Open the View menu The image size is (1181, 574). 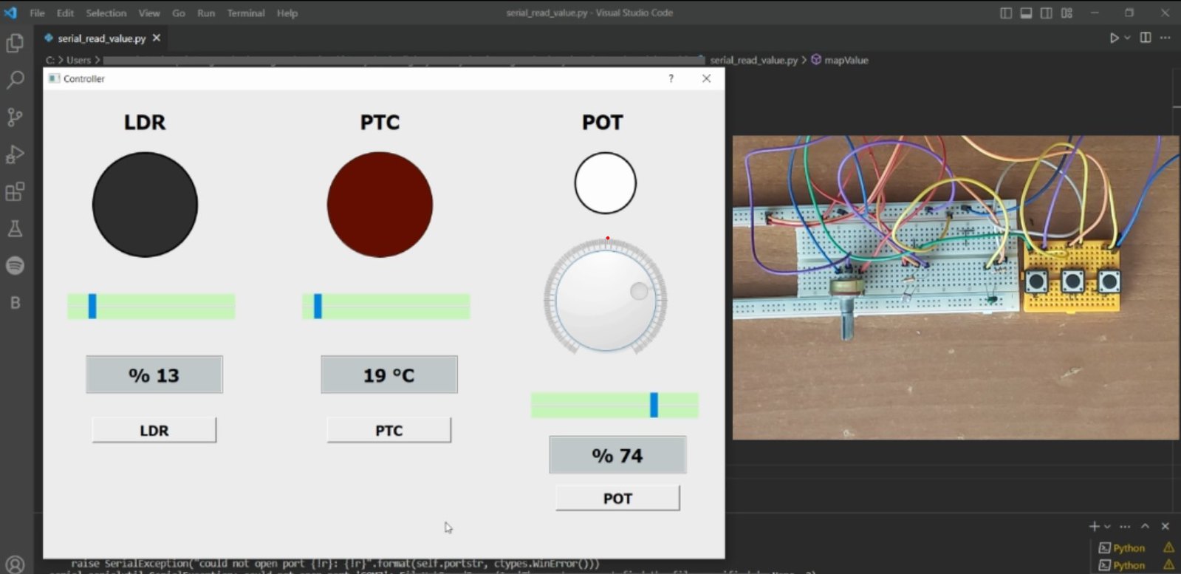tap(149, 13)
